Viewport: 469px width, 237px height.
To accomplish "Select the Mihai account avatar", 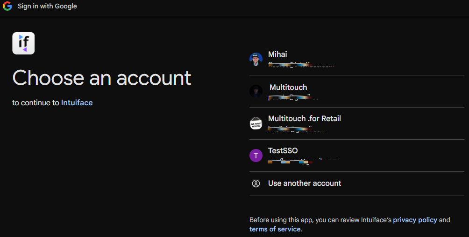I will [x=256, y=59].
